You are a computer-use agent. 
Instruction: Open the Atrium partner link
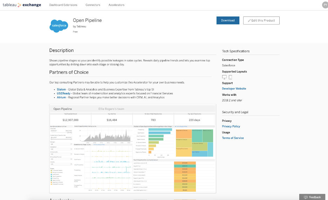pos(61,98)
